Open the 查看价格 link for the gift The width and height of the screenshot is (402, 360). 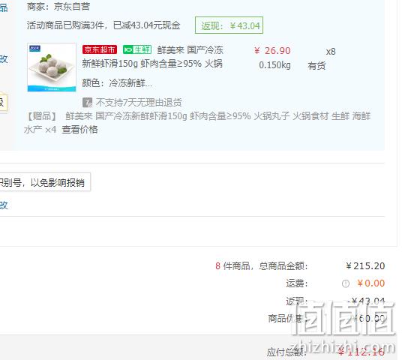(79, 130)
